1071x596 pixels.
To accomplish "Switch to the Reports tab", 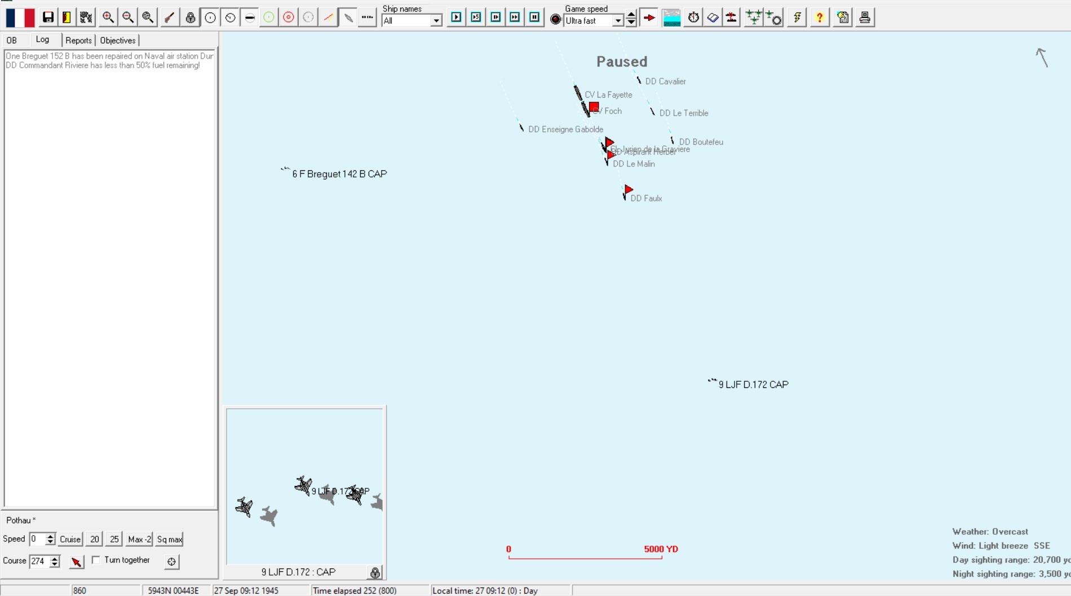I will pos(78,40).
